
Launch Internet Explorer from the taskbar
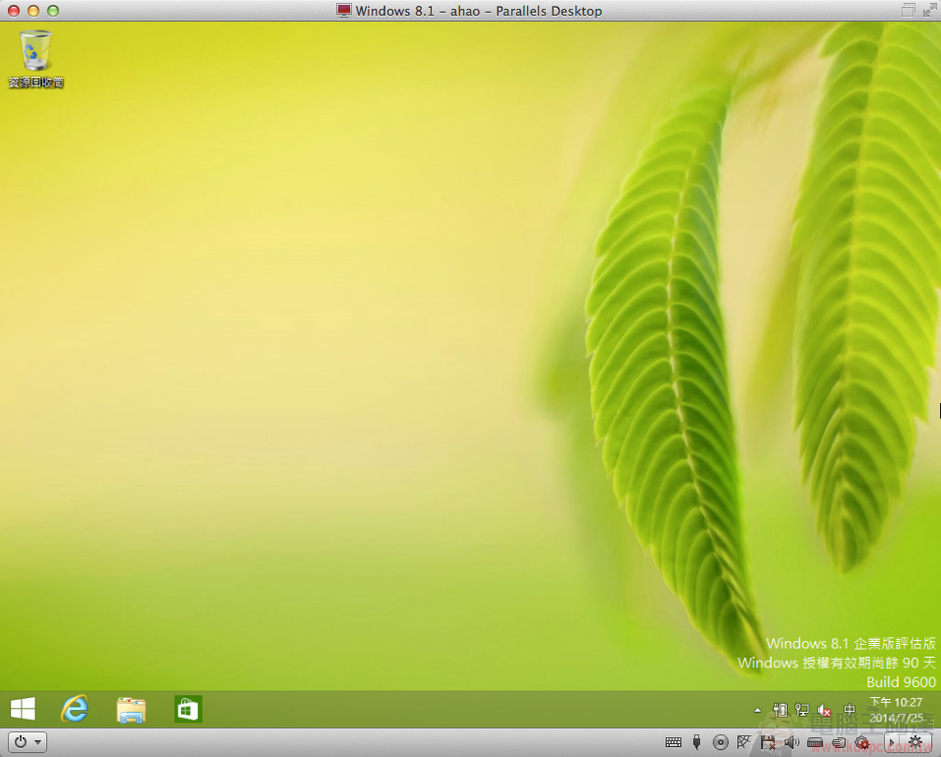(75, 709)
